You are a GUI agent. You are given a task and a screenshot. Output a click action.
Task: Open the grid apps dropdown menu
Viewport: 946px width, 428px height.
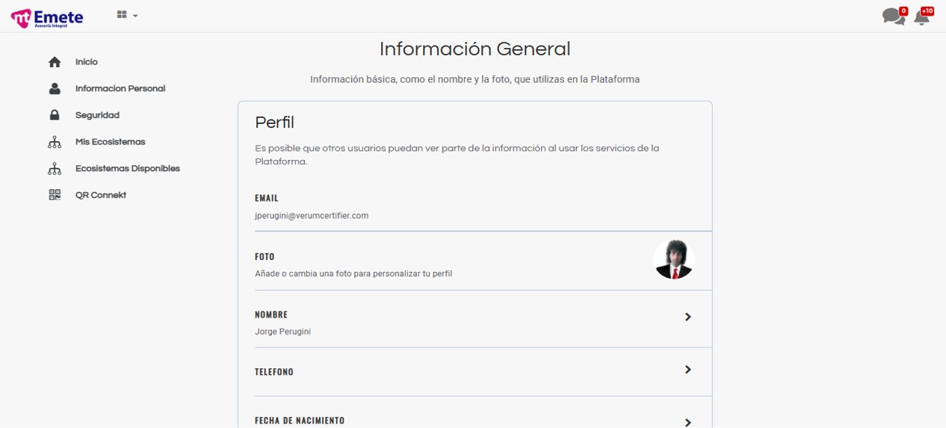pos(127,15)
